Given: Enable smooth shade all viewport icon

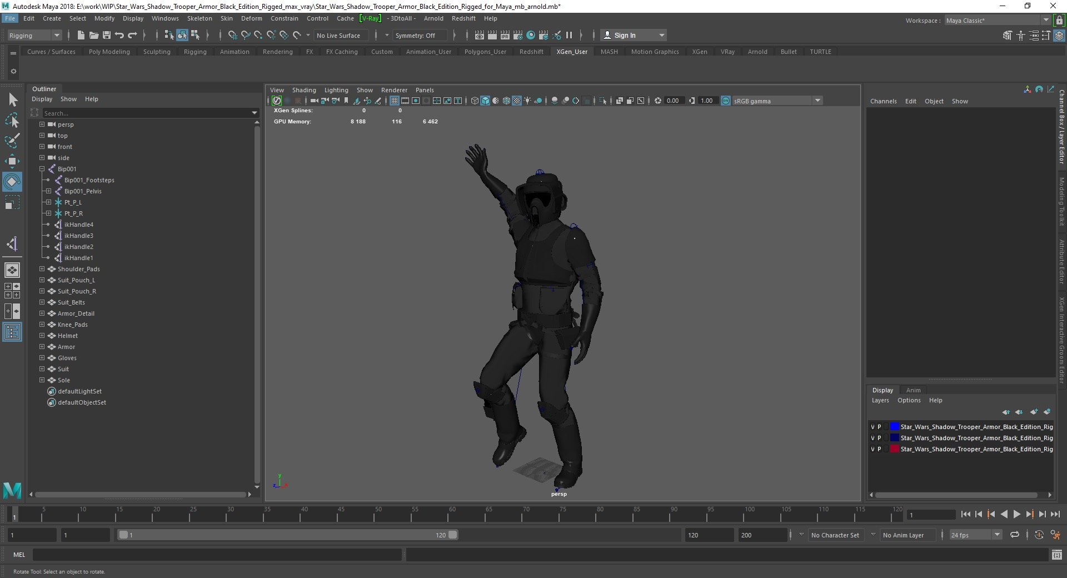Looking at the screenshot, I should point(485,101).
